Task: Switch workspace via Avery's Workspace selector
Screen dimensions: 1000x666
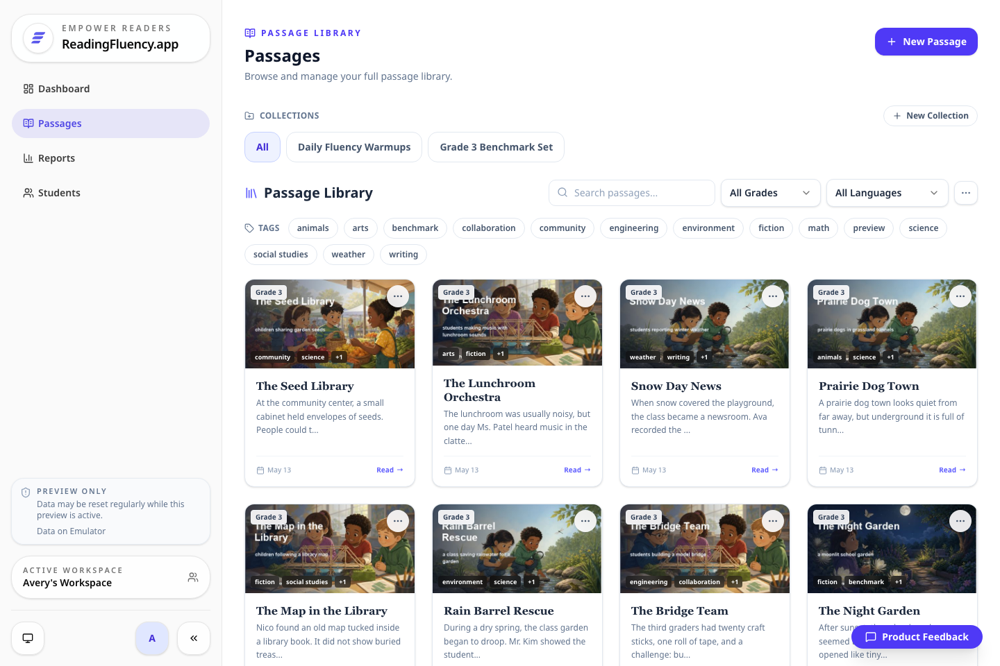Action: pos(111,577)
